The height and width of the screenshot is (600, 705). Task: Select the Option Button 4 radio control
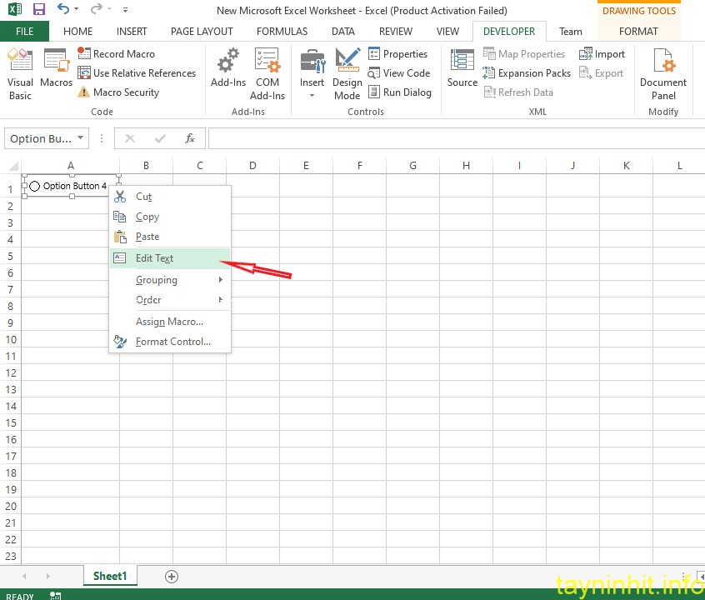click(x=35, y=187)
